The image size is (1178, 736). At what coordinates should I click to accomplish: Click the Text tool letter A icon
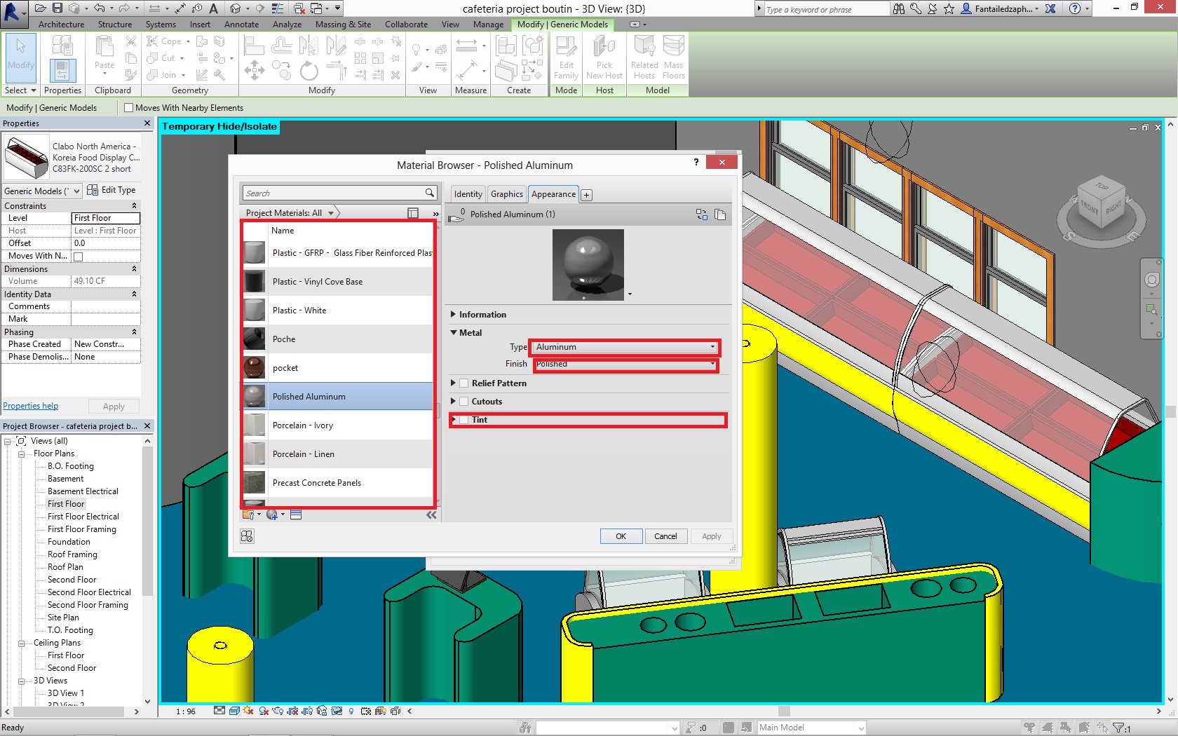pyautogui.click(x=214, y=8)
